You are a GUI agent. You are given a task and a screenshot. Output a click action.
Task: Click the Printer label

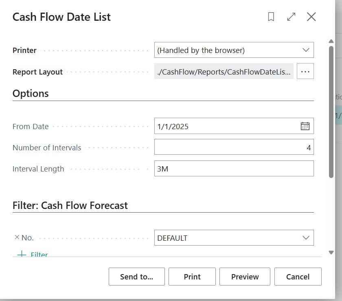click(24, 50)
